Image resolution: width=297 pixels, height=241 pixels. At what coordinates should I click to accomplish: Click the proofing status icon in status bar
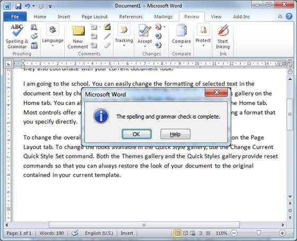tap(75, 233)
